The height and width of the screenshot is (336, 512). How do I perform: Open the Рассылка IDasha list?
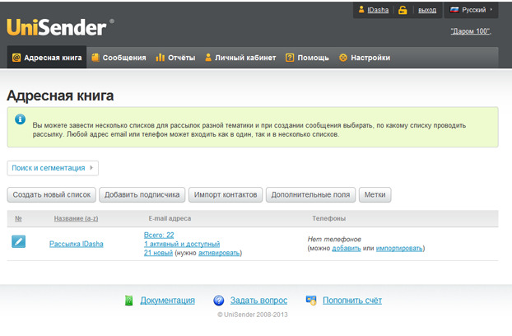77,244
